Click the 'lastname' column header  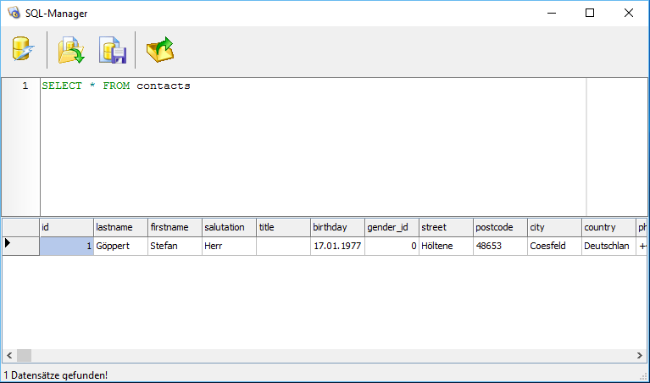pos(120,227)
